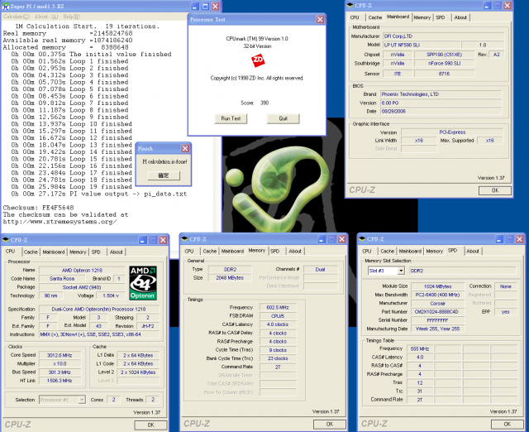Click the Max Bandwidth PC2-6400 field
529x432 pixels.
[437, 295]
